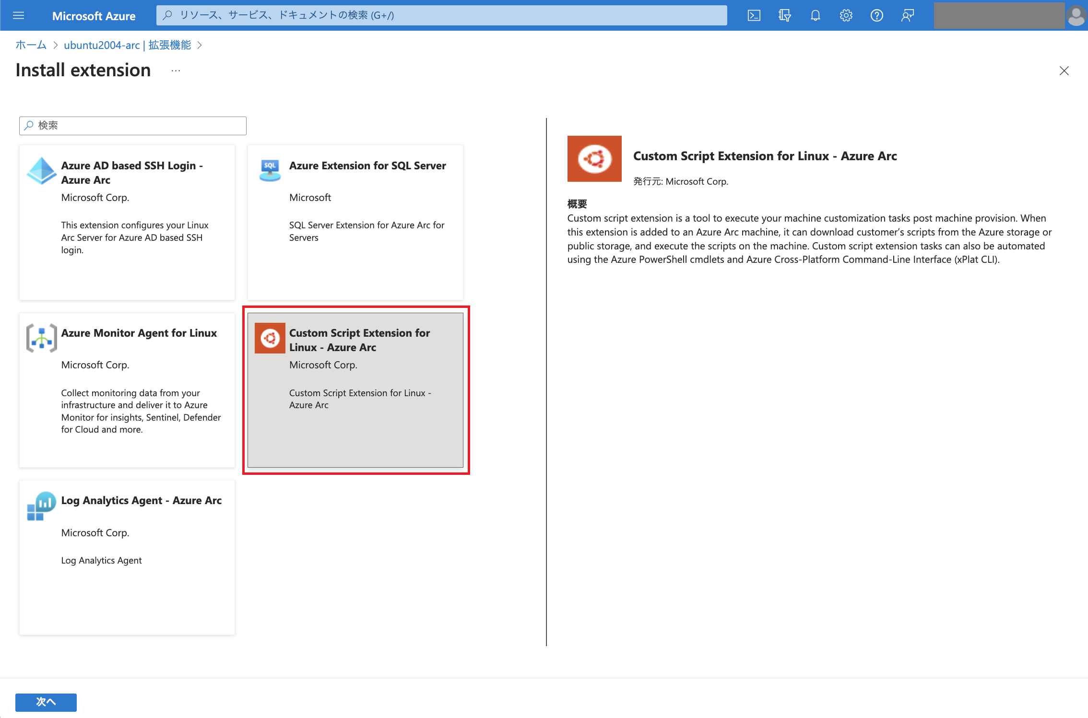Click 'Collect monitoring data from your' description
The width and height of the screenshot is (1088, 718).
[x=141, y=411]
